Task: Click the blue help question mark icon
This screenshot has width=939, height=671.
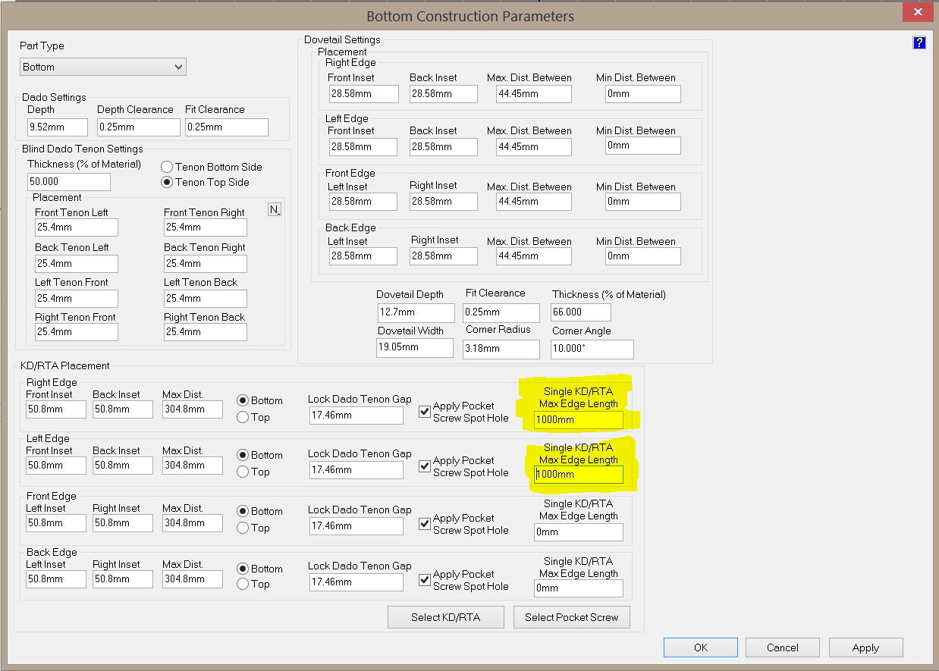Action: tap(919, 42)
